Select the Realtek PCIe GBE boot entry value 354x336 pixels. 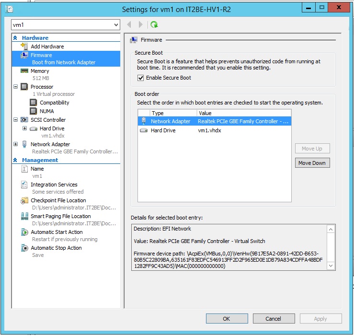(x=243, y=121)
